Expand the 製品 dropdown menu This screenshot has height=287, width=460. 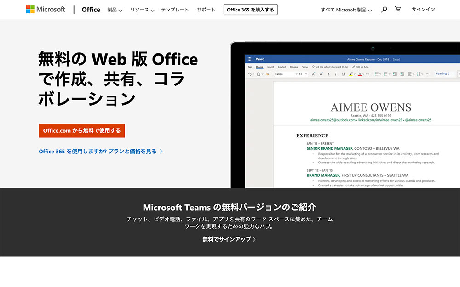(x=115, y=10)
